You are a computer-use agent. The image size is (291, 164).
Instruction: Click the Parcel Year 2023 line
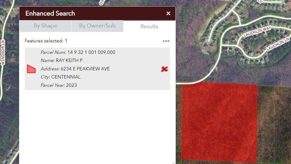coord(59,85)
